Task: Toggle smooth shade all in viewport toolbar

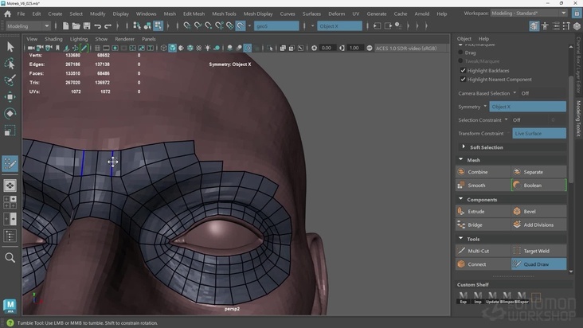Action: (x=173, y=48)
